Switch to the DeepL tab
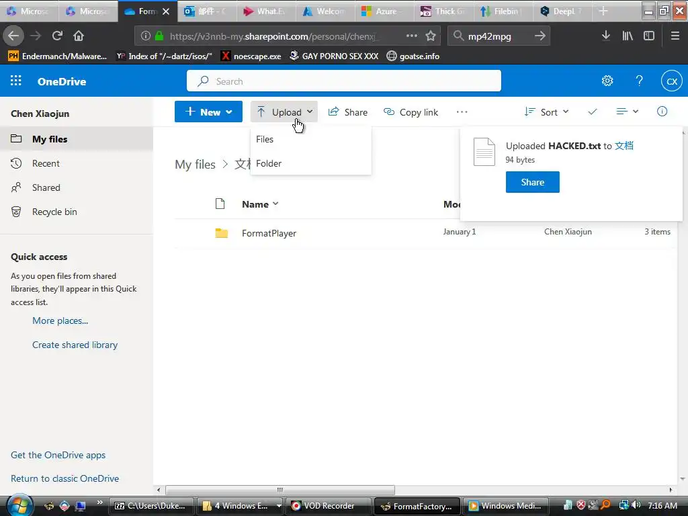The width and height of the screenshot is (688, 516). coord(562,11)
